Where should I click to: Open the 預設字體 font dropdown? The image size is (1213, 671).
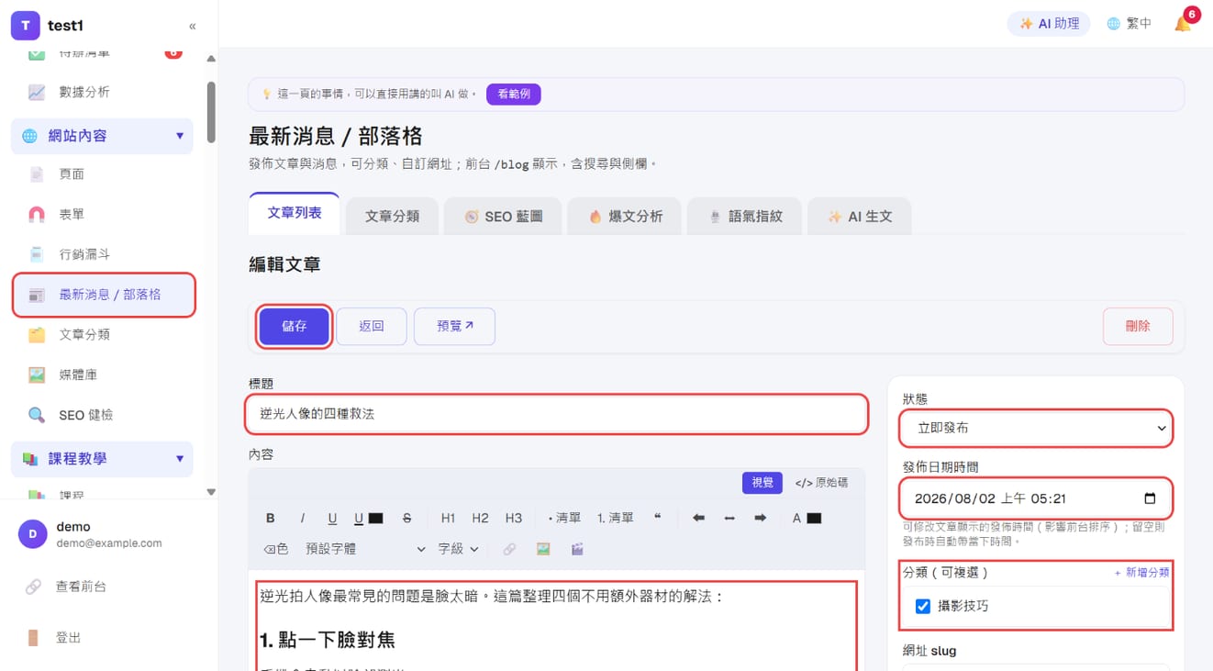click(365, 549)
